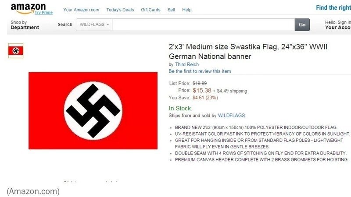The width and height of the screenshot is (351, 197).
Task: Click the Amazon logo
Action: (28, 8)
